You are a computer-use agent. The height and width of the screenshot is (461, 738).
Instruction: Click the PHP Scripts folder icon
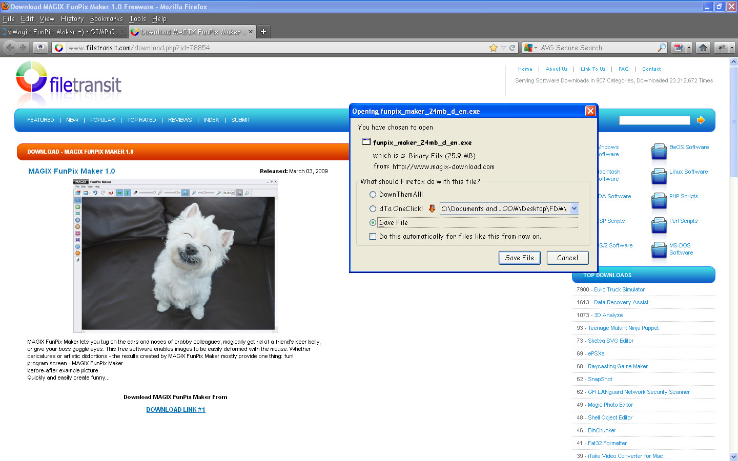click(x=659, y=200)
